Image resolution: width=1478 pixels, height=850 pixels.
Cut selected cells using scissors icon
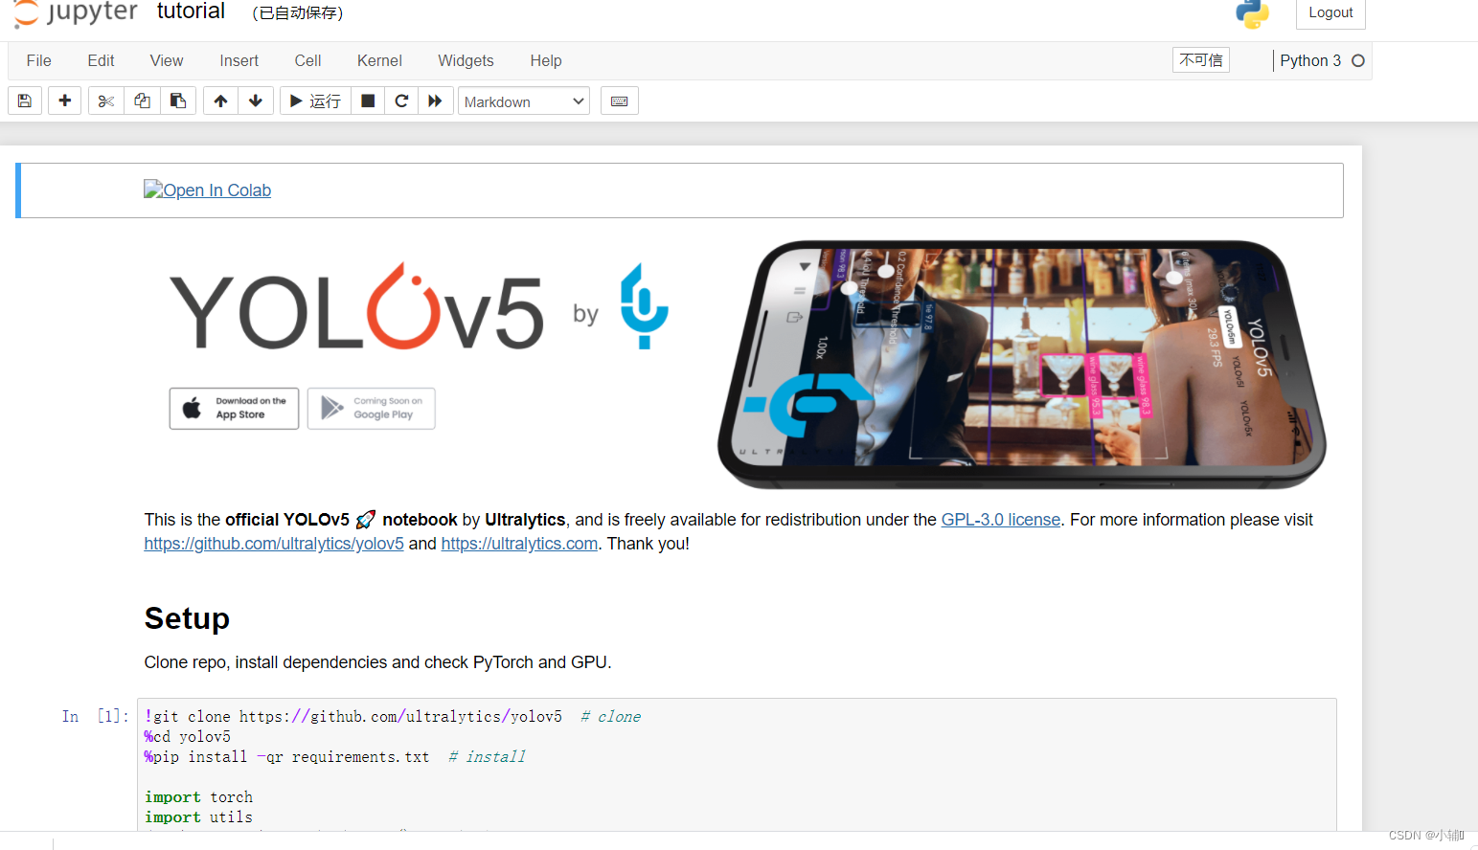tap(106, 101)
